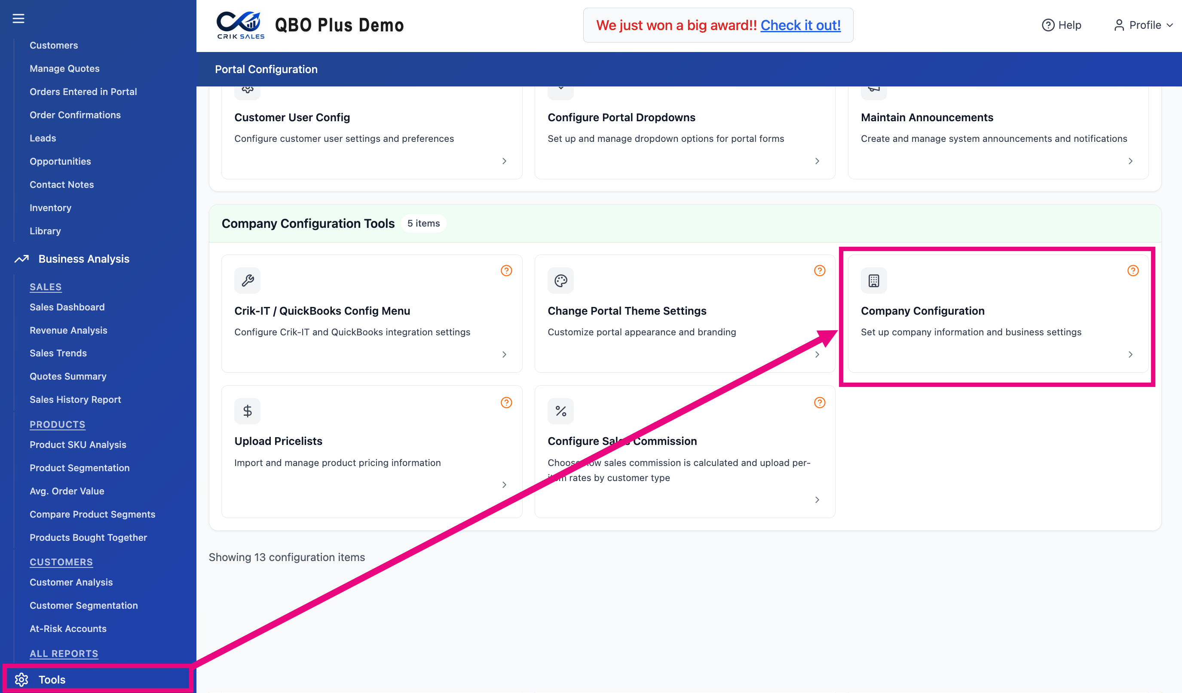This screenshot has width=1182, height=693.
Task: Click the palette icon for theme settings
Action: point(560,281)
